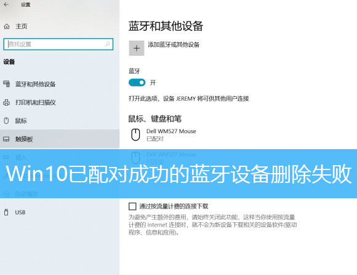Open the home icon labeled 主页
The width and height of the screenshot is (357, 275).
coord(7,26)
